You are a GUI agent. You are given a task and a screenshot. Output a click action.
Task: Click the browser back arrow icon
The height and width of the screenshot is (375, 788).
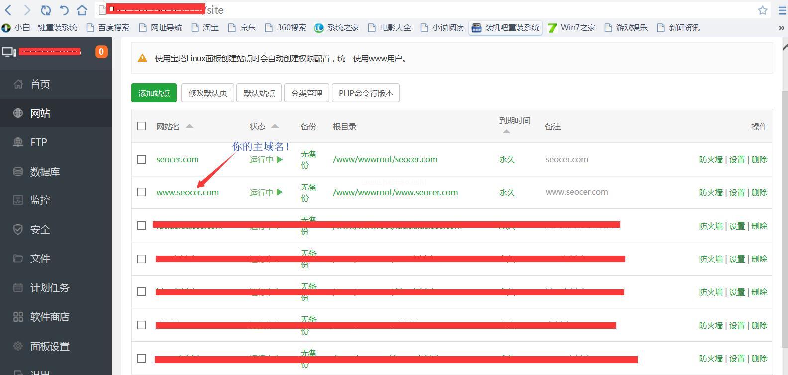point(8,10)
